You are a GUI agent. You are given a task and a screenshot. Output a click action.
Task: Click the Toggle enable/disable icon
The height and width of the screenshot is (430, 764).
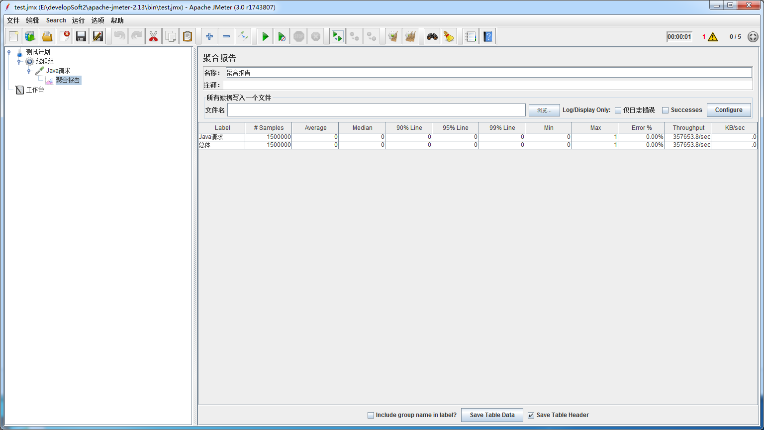[x=243, y=36]
